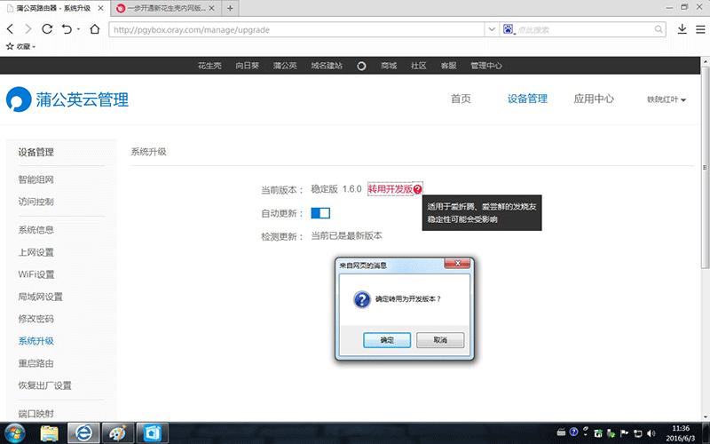Open 智能组网 in the sidebar

(x=35, y=179)
